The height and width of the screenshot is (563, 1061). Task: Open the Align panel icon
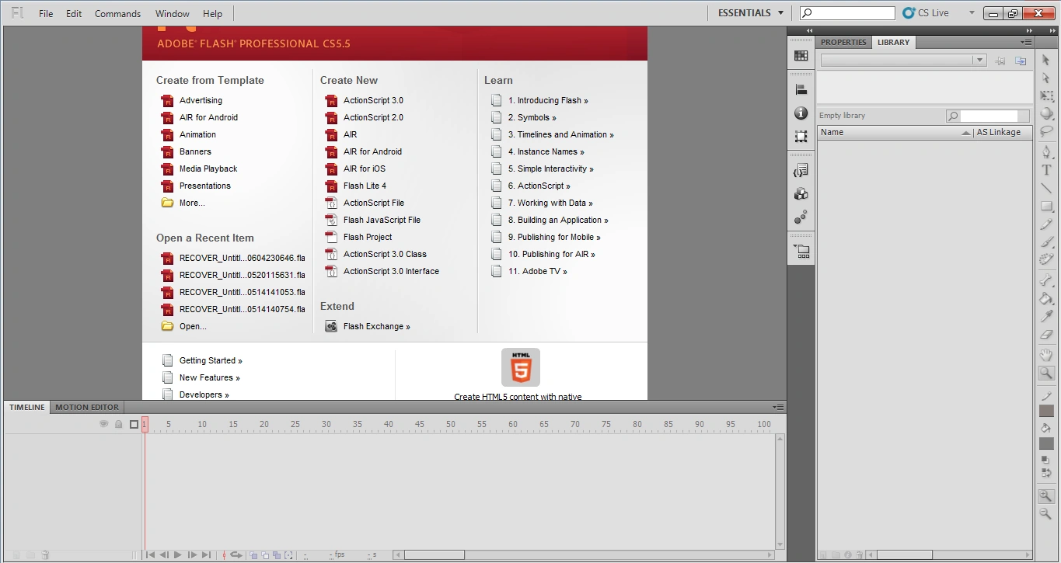(801, 90)
